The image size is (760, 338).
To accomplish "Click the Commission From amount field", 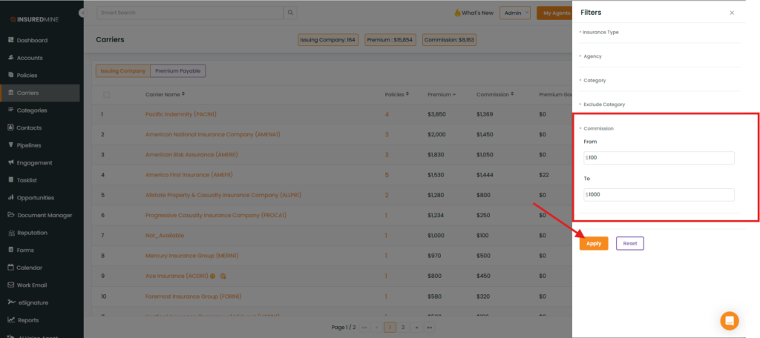I will (659, 158).
